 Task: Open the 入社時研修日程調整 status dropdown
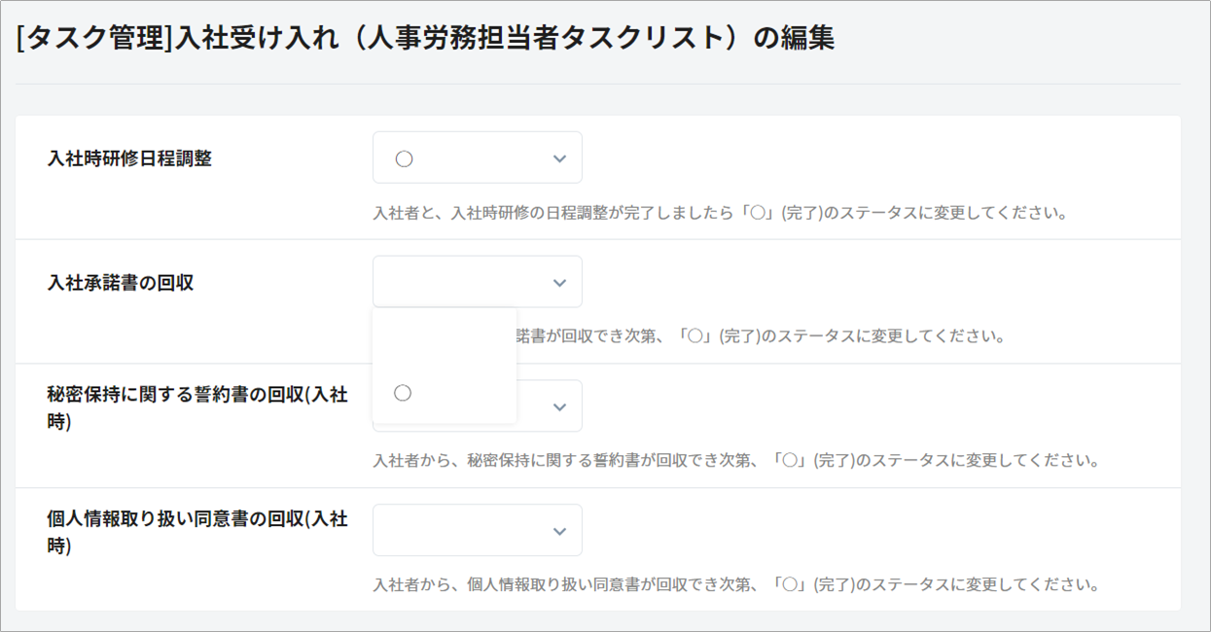(x=477, y=158)
